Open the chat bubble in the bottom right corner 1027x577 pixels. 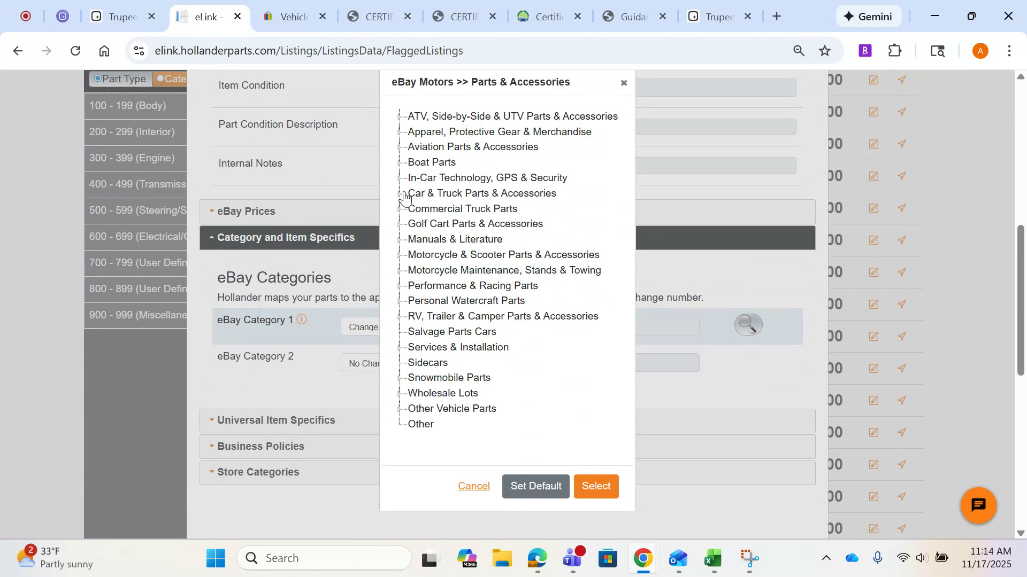pos(977,505)
